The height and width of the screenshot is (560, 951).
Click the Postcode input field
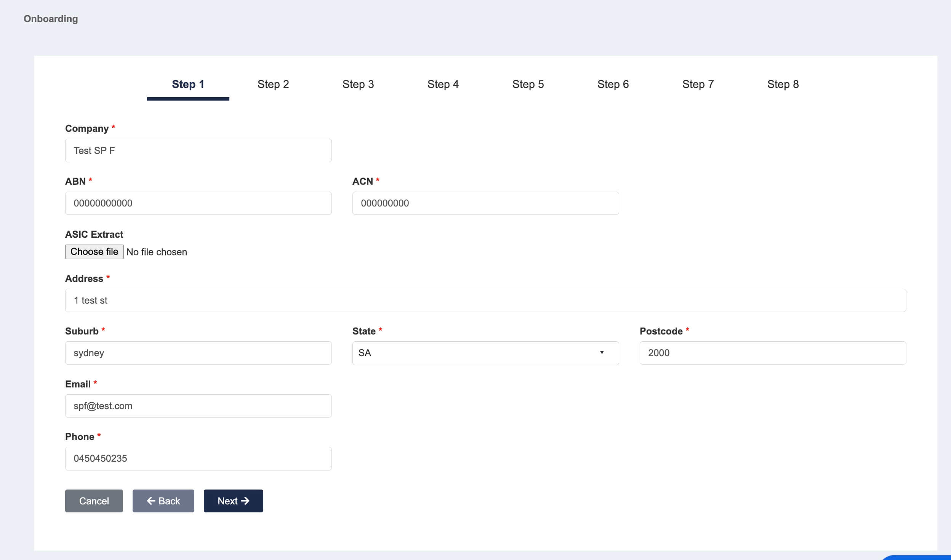point(773,353)
